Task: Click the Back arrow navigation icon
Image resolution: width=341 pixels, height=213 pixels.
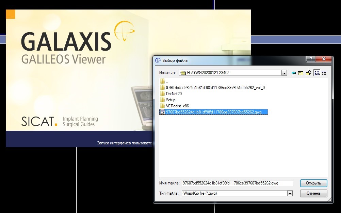Action: coord(294,73)
